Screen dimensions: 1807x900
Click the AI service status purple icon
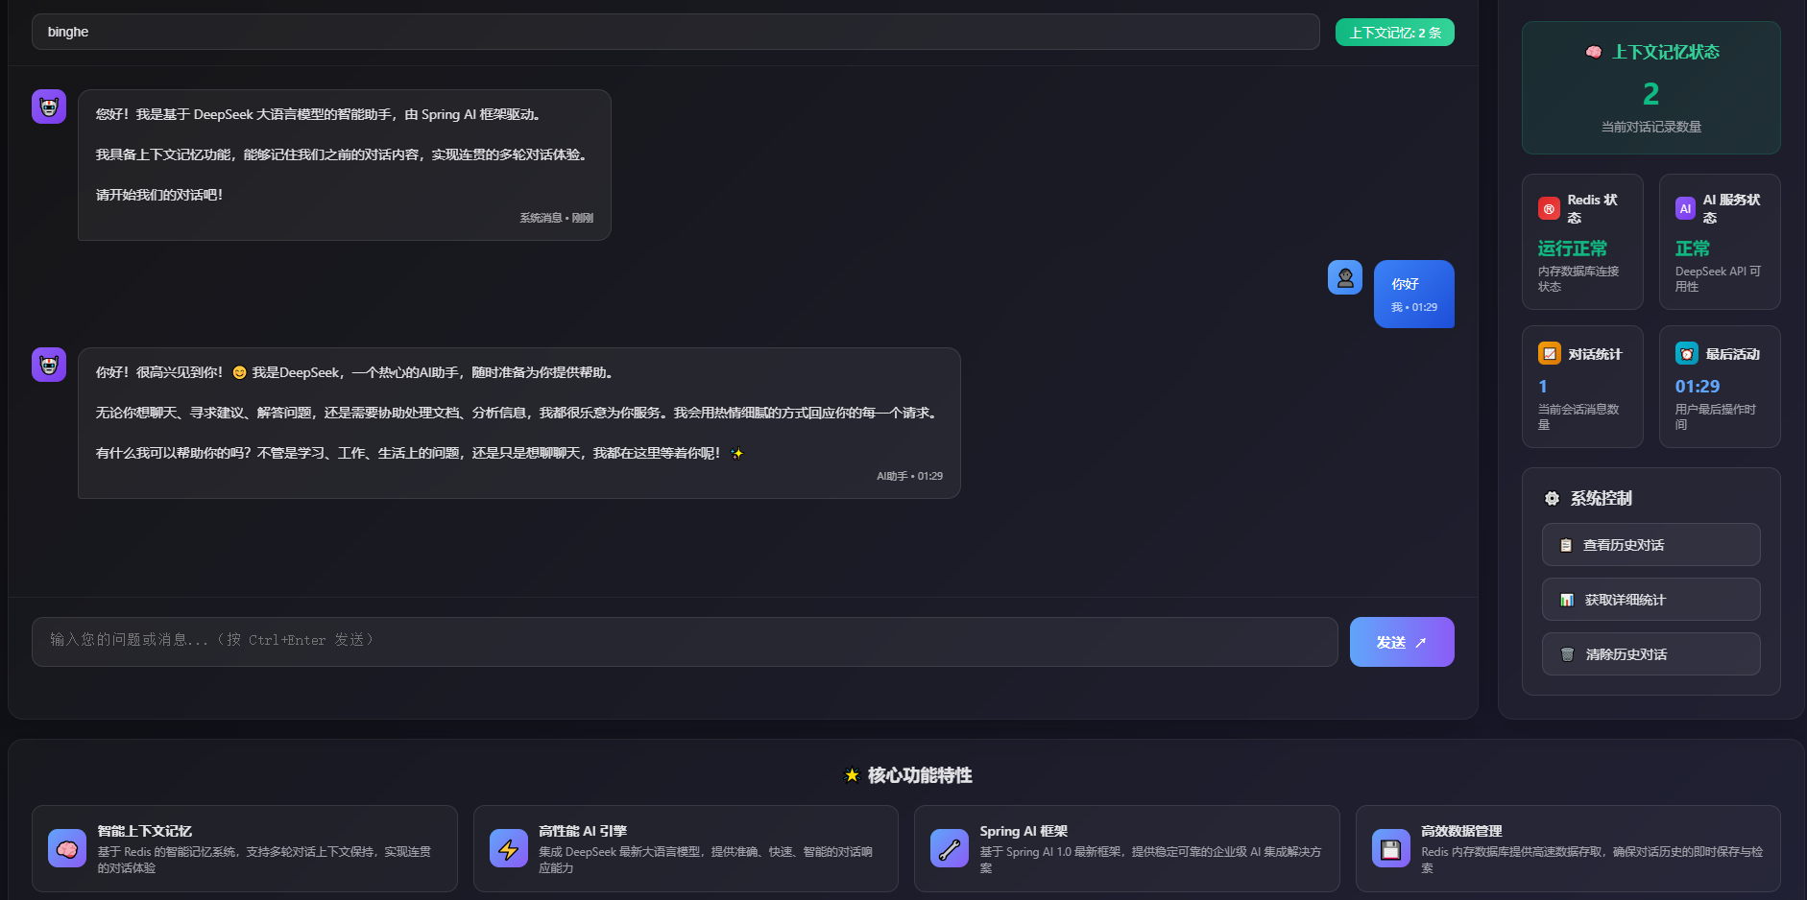point(1685,208)
